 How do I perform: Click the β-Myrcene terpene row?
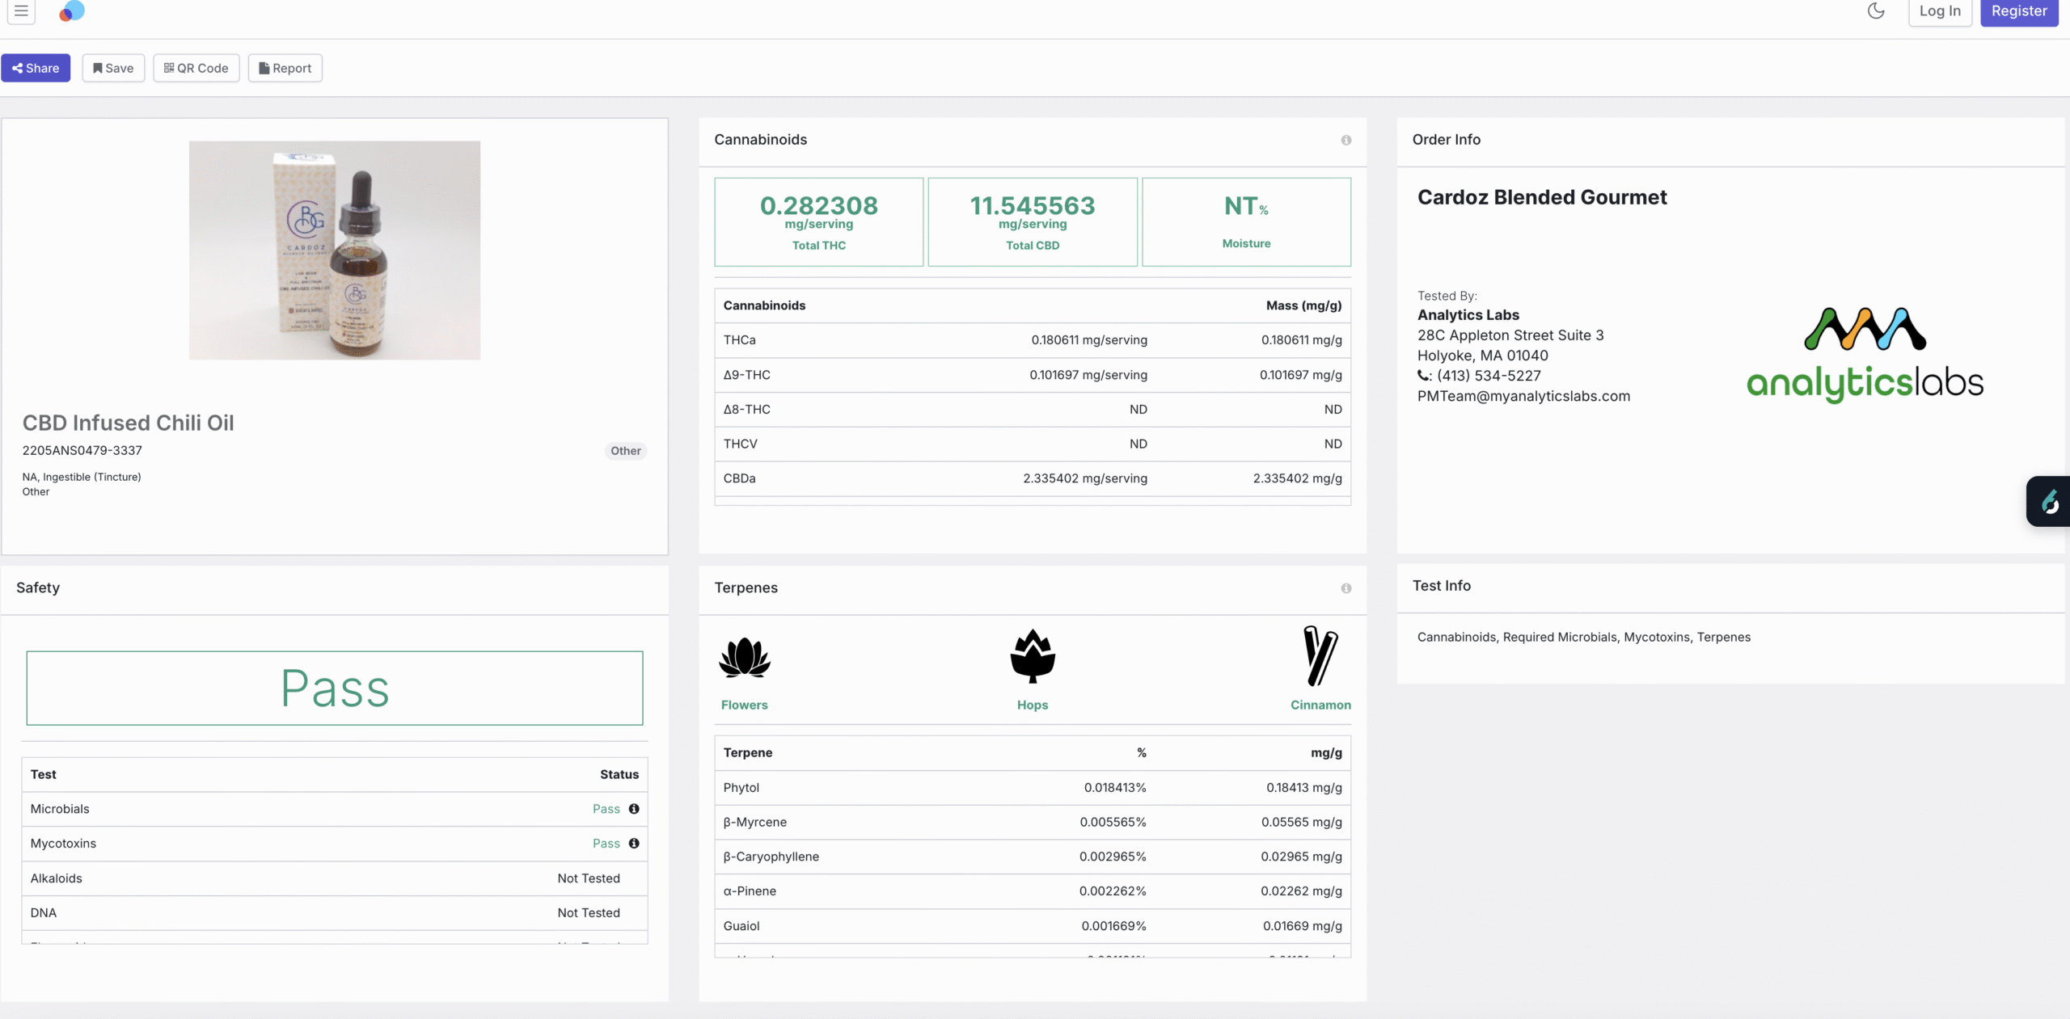(x=1033, y=823)
